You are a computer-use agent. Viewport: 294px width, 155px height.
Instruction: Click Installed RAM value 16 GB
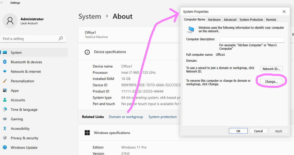click(x=126, y=79)
